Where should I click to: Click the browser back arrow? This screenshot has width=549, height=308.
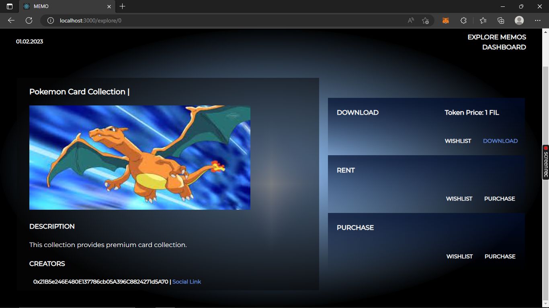11,20
